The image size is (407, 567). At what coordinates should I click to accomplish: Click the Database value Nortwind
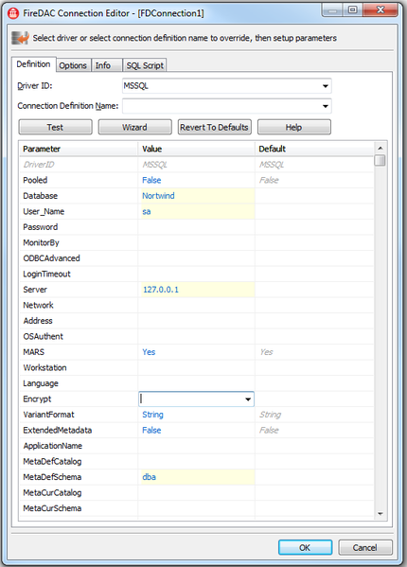(x=158, y=196)
